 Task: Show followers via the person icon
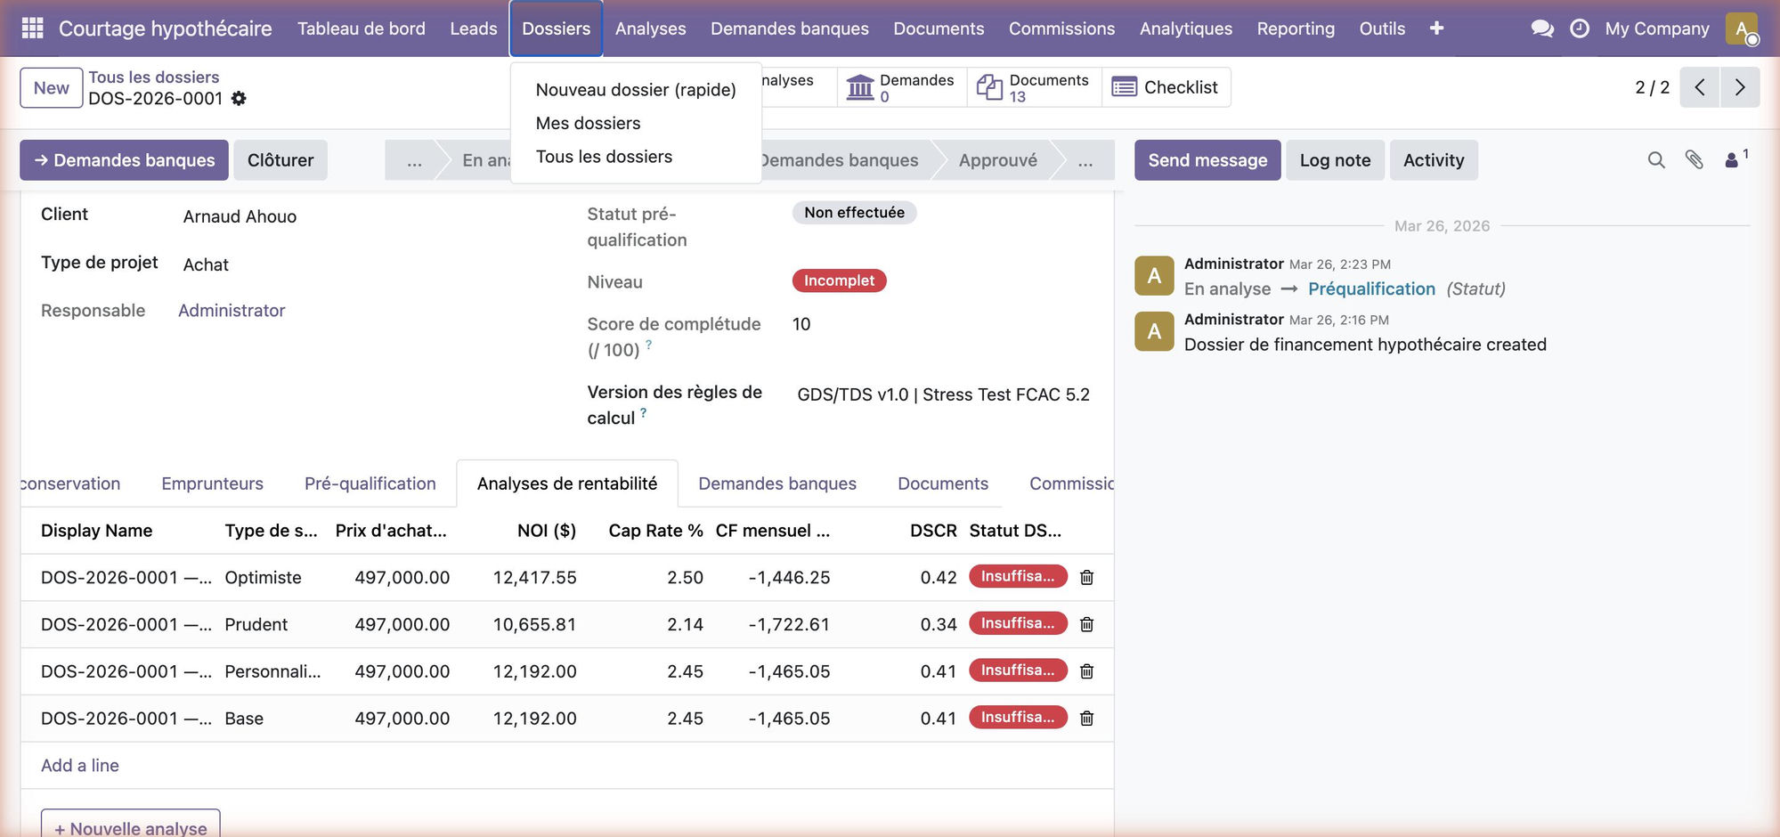click(x=1735, y=158)
